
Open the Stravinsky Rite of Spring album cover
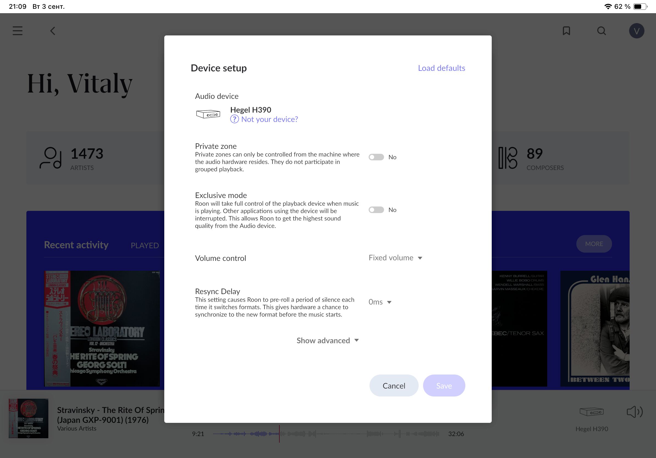102,329
